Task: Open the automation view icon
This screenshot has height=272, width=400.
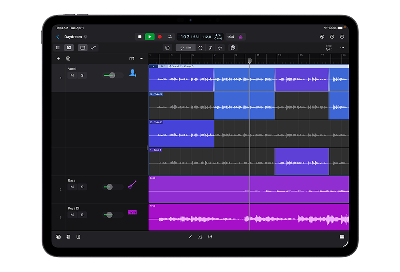Action: click(x=94, y=48)
